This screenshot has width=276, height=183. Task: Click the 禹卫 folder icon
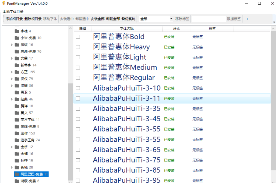tap(17, 92)
